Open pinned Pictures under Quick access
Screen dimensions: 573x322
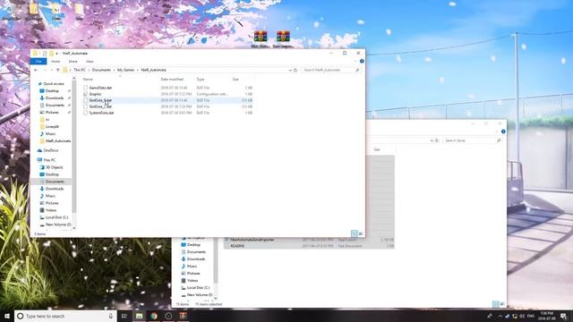pyautogui.click(x=52, y=112)
